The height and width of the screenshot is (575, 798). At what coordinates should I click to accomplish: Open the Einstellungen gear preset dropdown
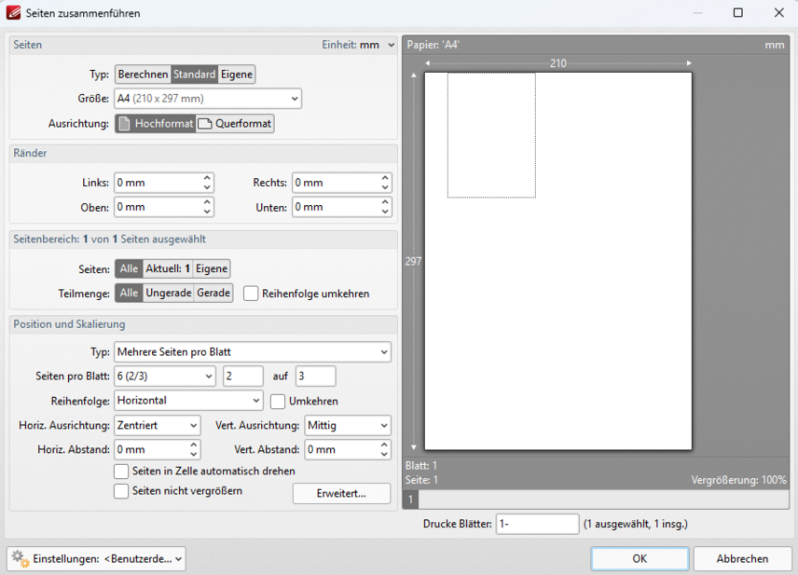96,559
